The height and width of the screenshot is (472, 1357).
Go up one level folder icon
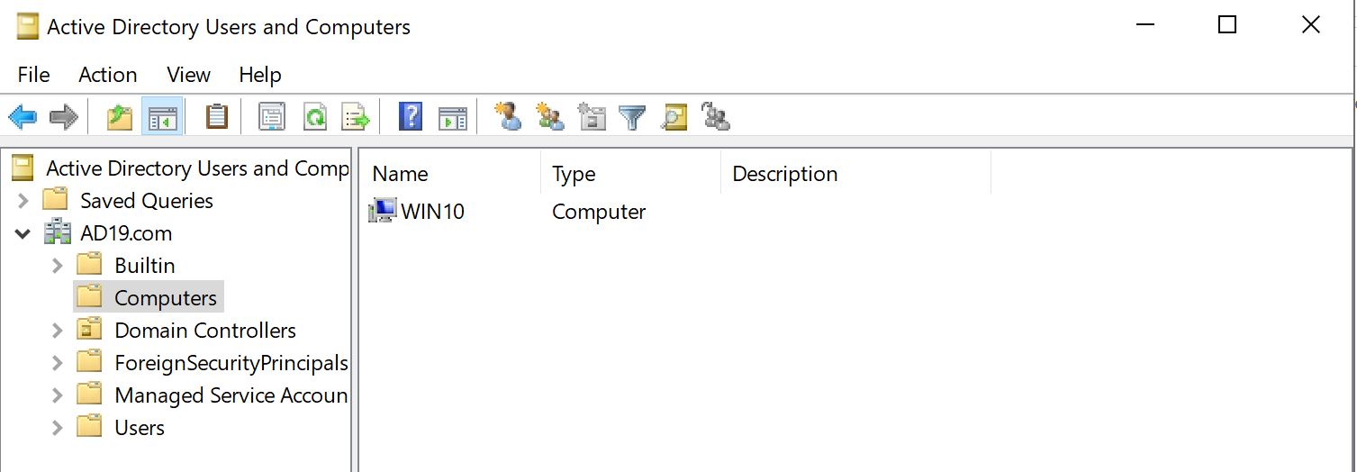[x=120, y=116]
